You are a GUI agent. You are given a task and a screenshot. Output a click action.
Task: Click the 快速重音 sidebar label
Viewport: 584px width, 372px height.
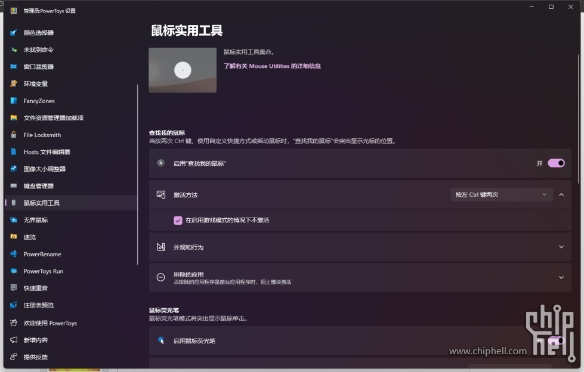pos(36,288)
